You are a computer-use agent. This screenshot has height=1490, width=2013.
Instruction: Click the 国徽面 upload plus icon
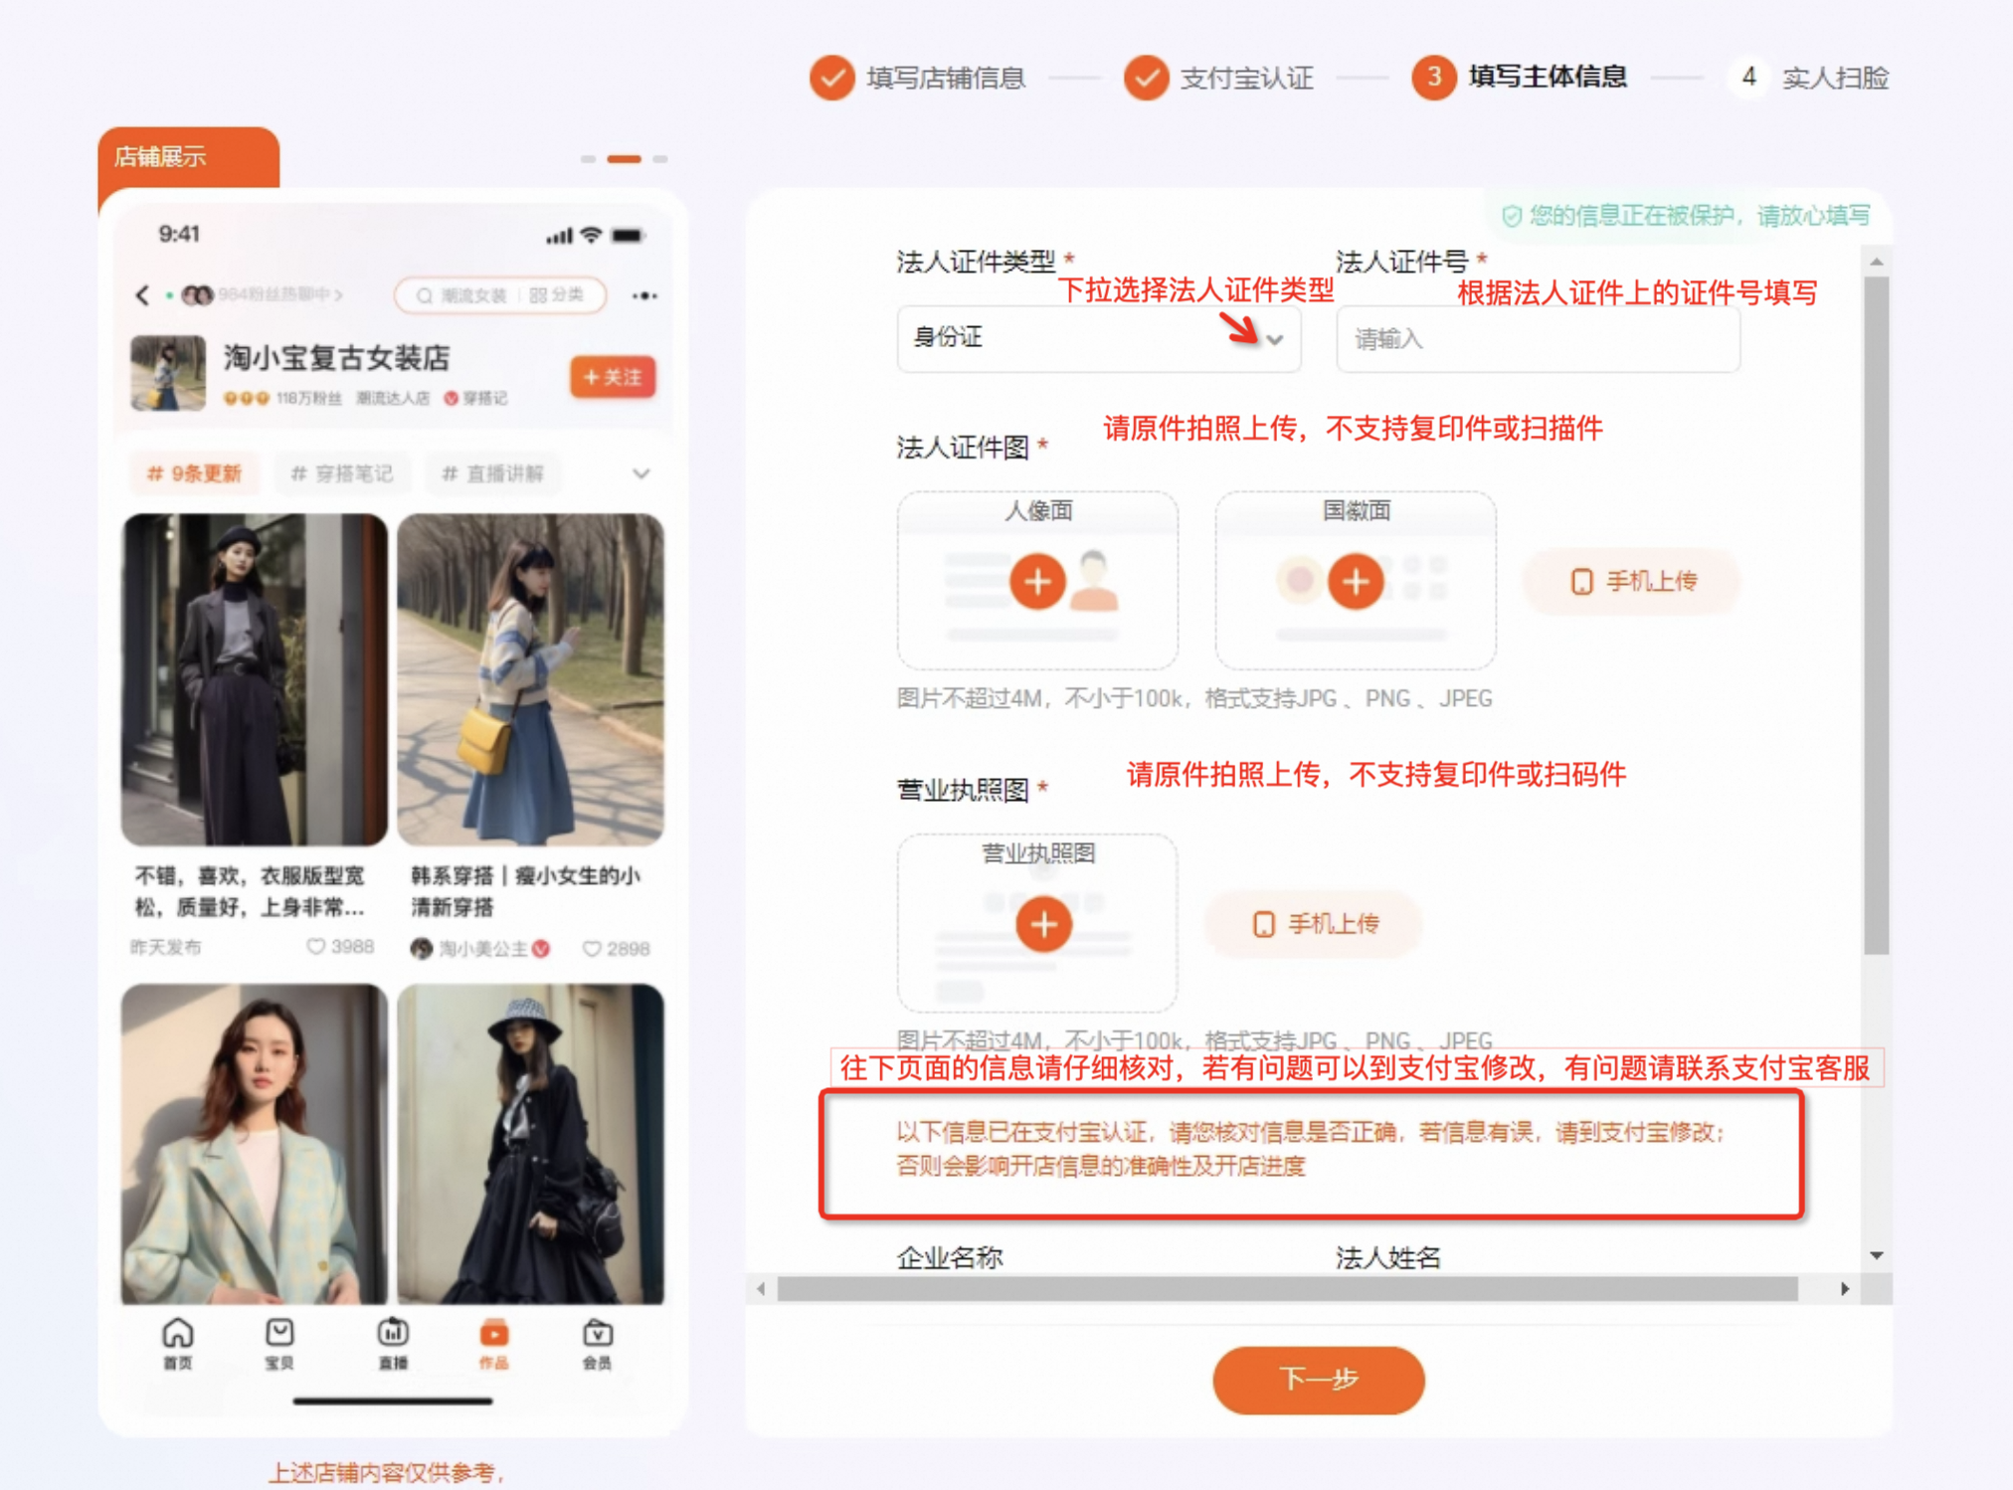(1355, 581)
